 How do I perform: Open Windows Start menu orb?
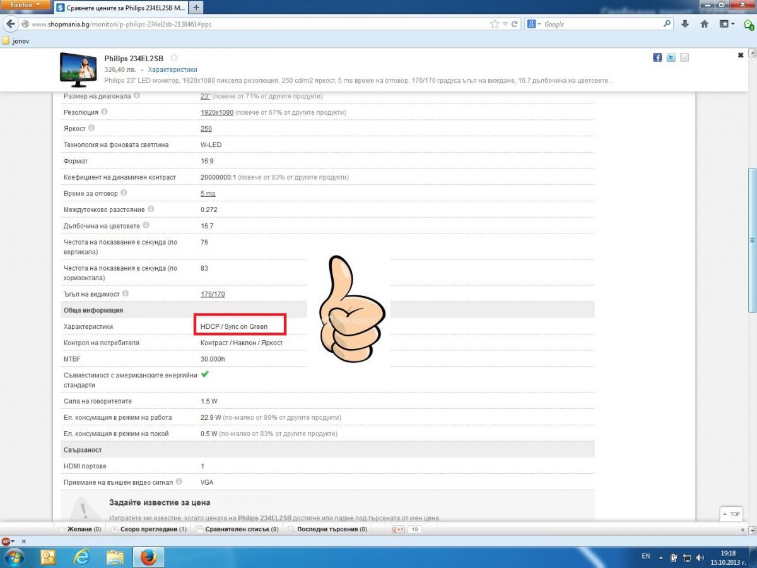(x=14, y=557)
